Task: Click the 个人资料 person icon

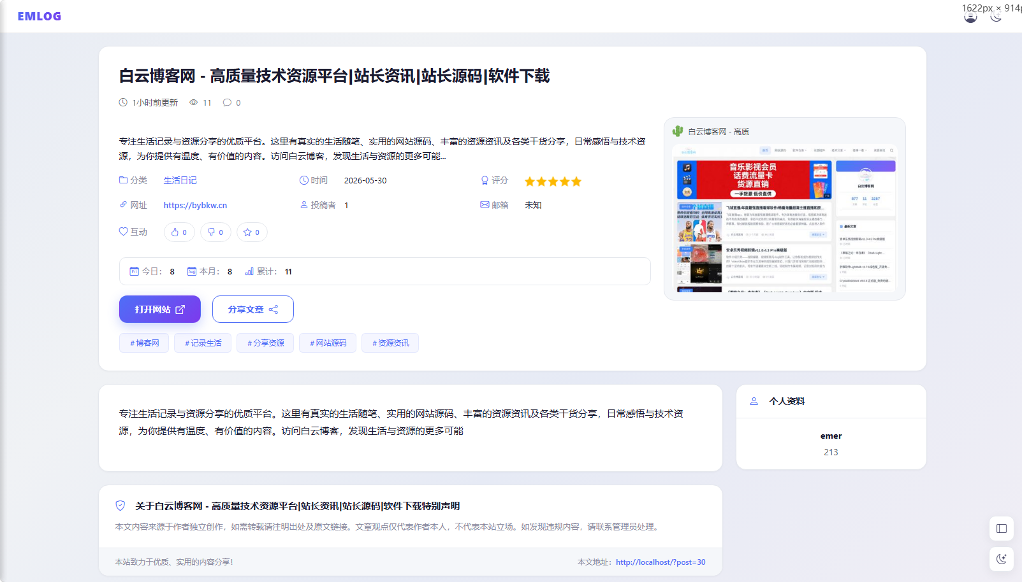Action: pyautogui.click(x=754, y=401)
